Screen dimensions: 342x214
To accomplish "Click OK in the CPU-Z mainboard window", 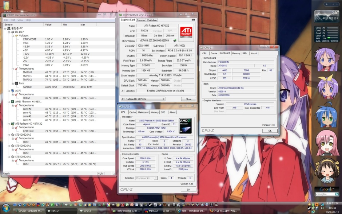I will pyautogui.click(x=270, y=131).
